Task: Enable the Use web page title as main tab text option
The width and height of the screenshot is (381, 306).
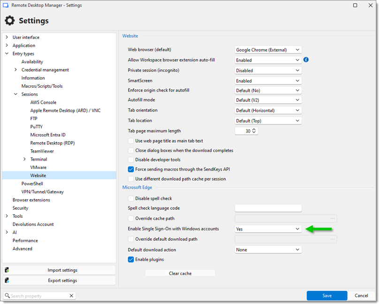Action: click(x=131, y=141)
